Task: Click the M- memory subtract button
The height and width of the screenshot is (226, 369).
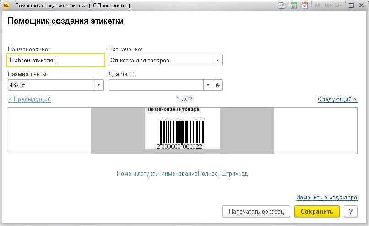Action: point(338,6)
